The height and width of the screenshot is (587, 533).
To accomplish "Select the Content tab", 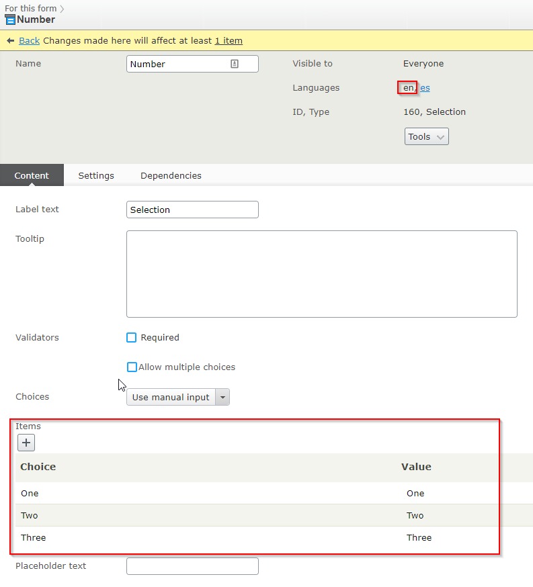I will click(x=32, y=176).
